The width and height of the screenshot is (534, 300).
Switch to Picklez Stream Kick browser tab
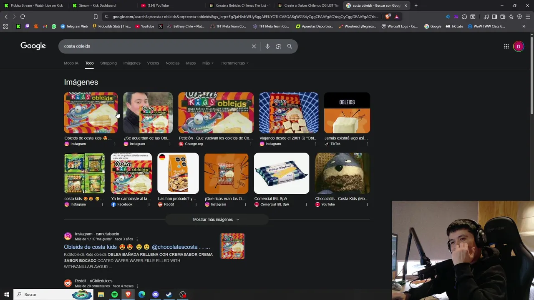33,5
